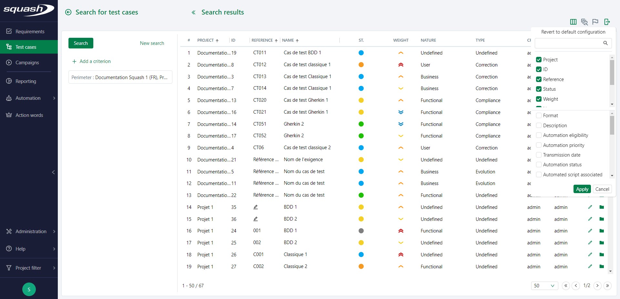
Task: Click edit pencil in row 14
Action: [x=590, y=207]
